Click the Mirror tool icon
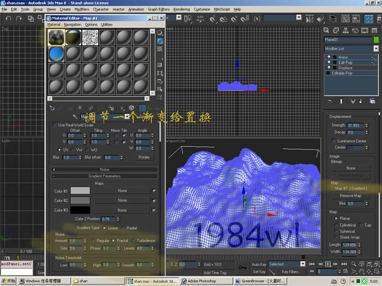 coord(309,19)
